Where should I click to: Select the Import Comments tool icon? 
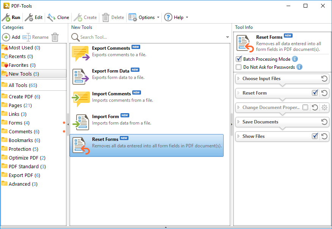pos(80,99)
